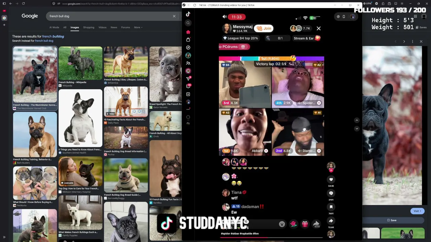Switch to the News tab
Image resolution: width=431 pixels, height=242 pixels.
click(x=114, y=28)
